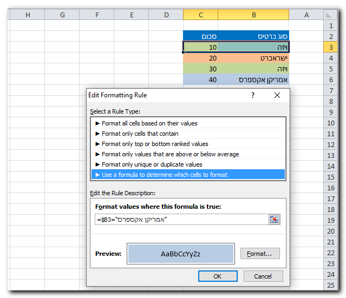Click the blue AaBbCcYyZz preview swatch

180,254
